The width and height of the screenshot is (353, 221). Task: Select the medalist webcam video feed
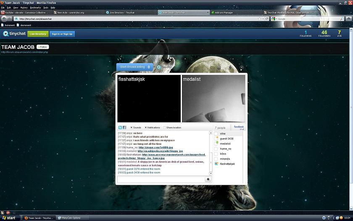click(213, 99)
